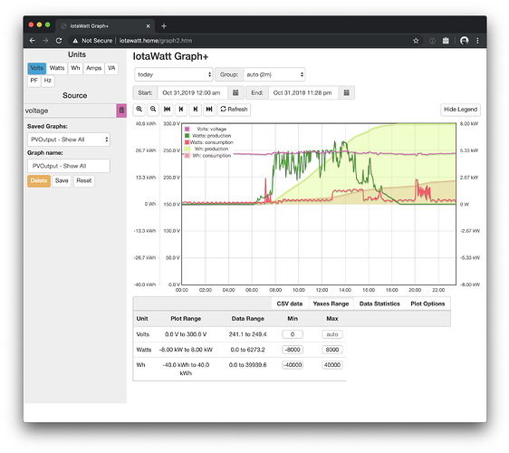Click the Reset button
The image size is (509, 453).
click(83, 180)
